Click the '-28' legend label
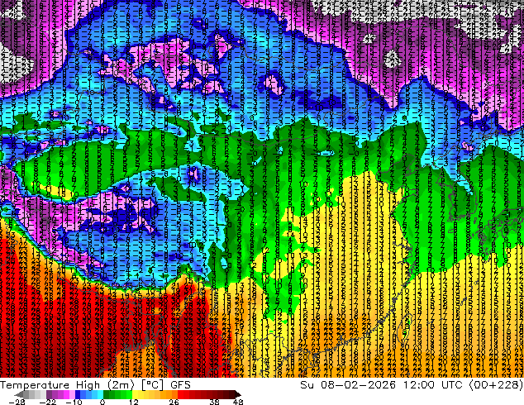The width and height of the screenshot is (524, 405). 17,402
